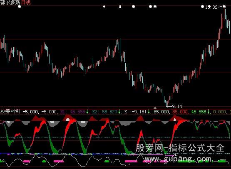The width and height of the screenshot is (231, 169).
Task: Click the down arrow after green 45.556 value
Action: (208, 112)
